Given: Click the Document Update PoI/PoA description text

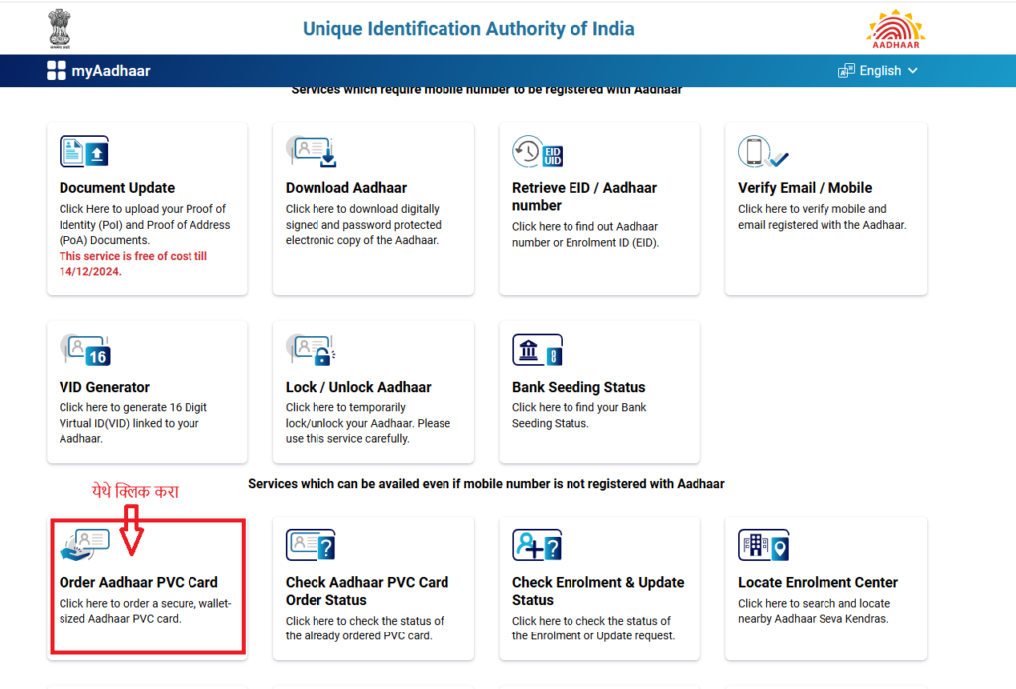Looking at the screenshot, I should click(x=145, y=225).
